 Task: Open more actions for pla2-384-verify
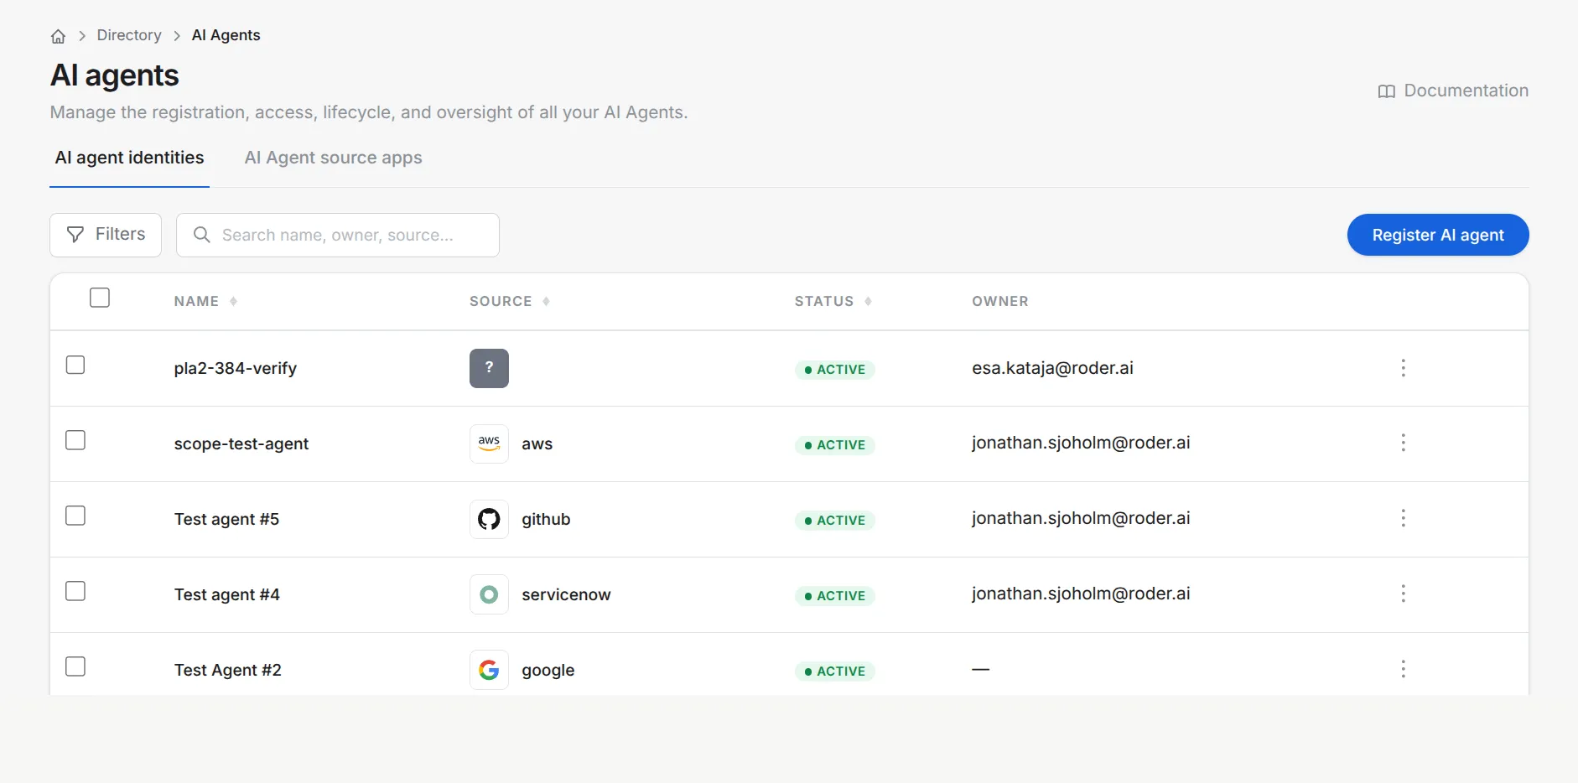point(1403,368)
